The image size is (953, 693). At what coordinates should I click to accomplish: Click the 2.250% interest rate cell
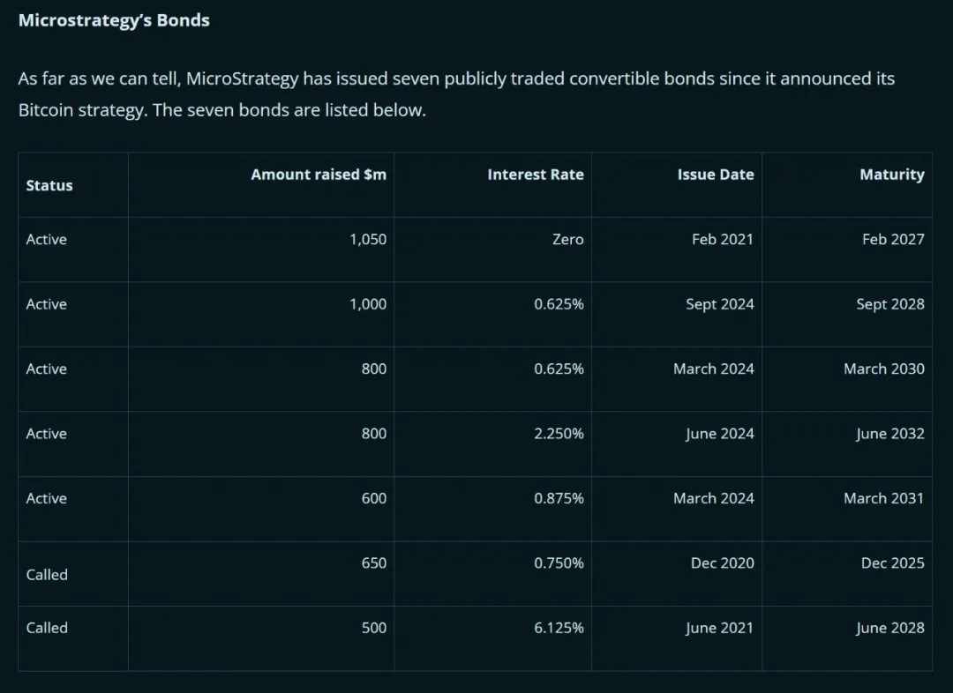point(559,434)
